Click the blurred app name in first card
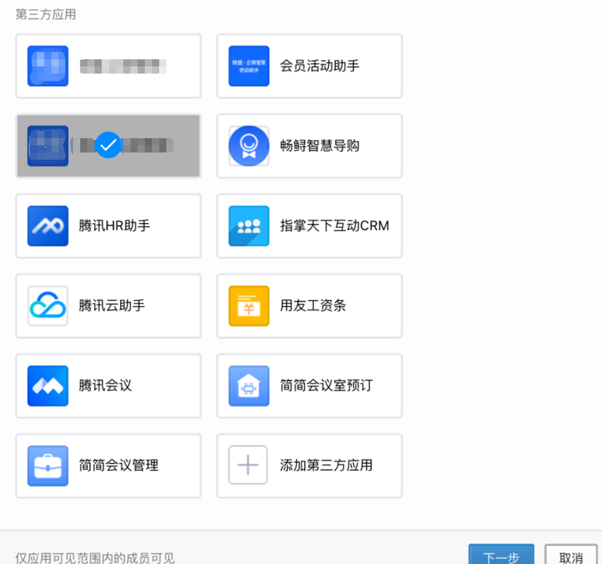 click(x=123, y=66)
